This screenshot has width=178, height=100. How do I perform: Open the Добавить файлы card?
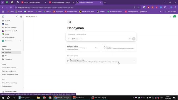pos(83,48)
